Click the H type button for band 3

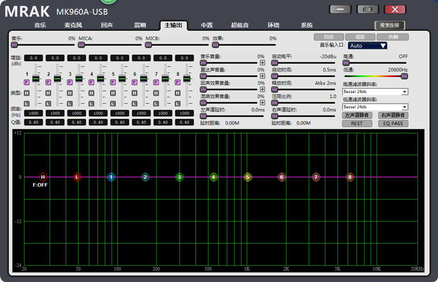pos(70,93)
